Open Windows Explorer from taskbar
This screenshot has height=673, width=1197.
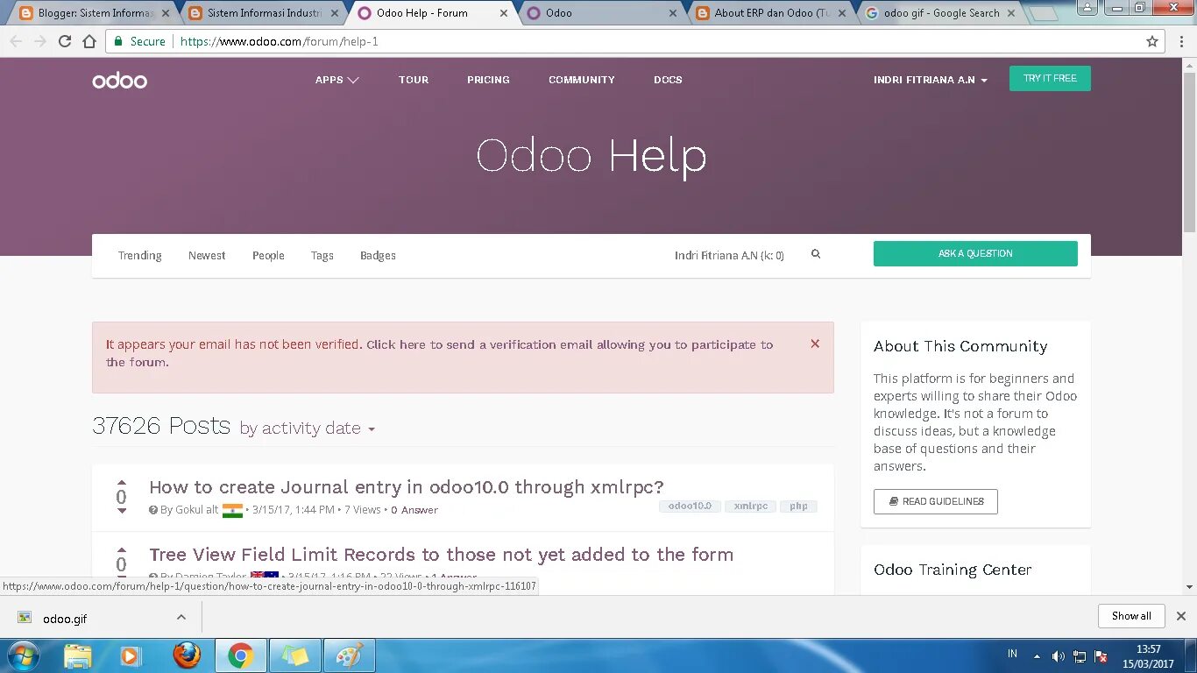coord(78,655)
